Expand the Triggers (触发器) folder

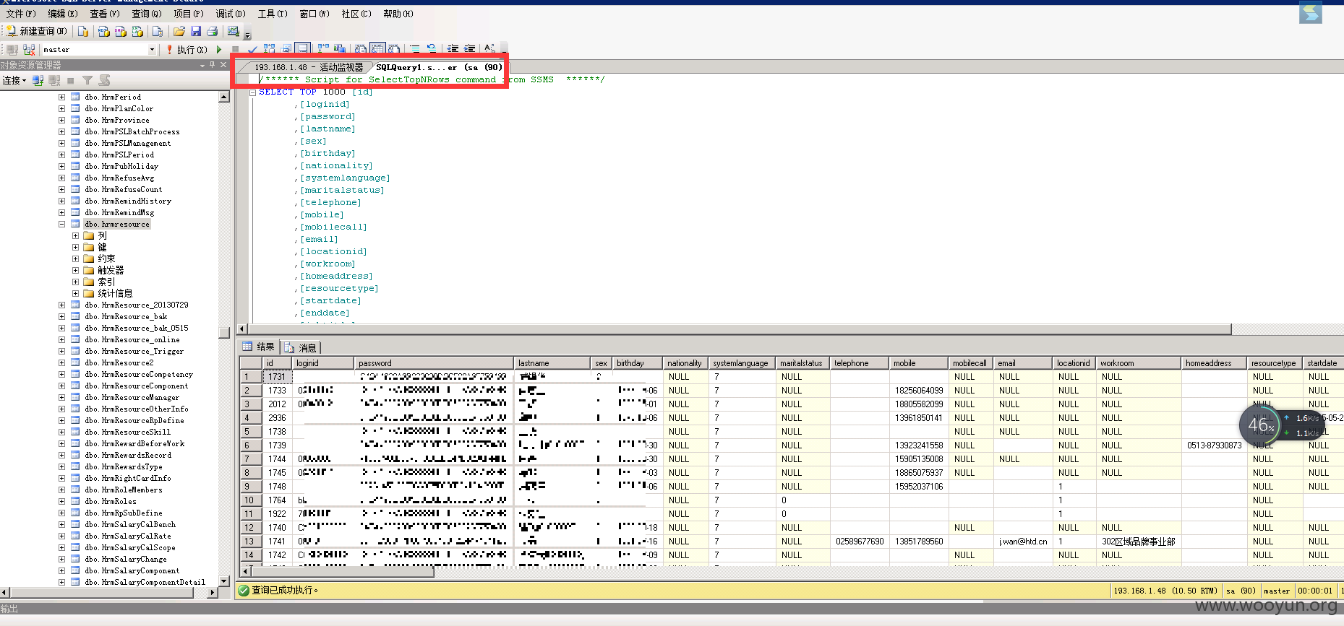click(75, 271)
